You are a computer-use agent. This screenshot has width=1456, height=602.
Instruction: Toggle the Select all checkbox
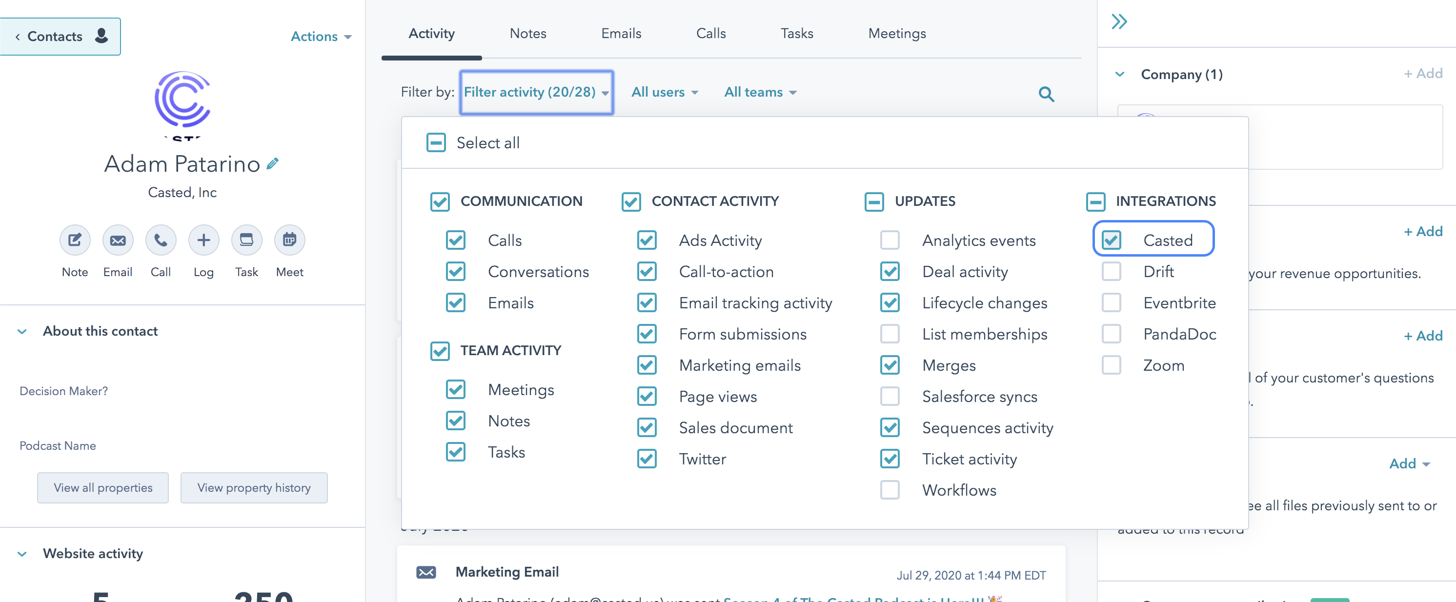[x=436, y=142]
